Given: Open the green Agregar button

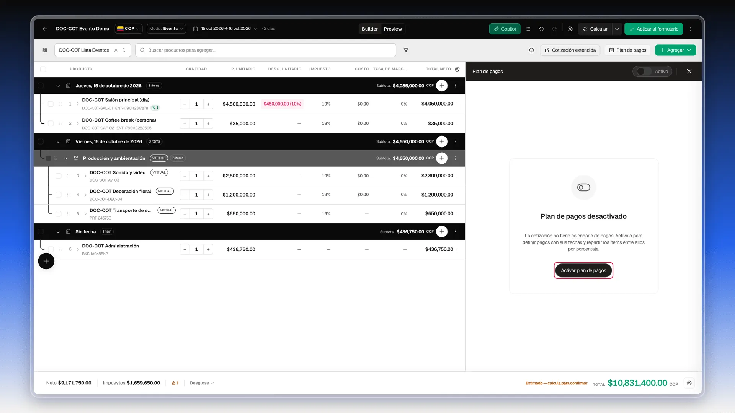Looking at the screenshot, I should pyautogui.click(x=675, y=50).
